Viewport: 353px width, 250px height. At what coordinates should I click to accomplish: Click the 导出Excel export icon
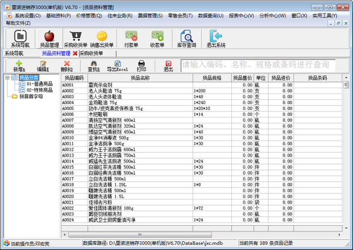[x=118, y=65]
